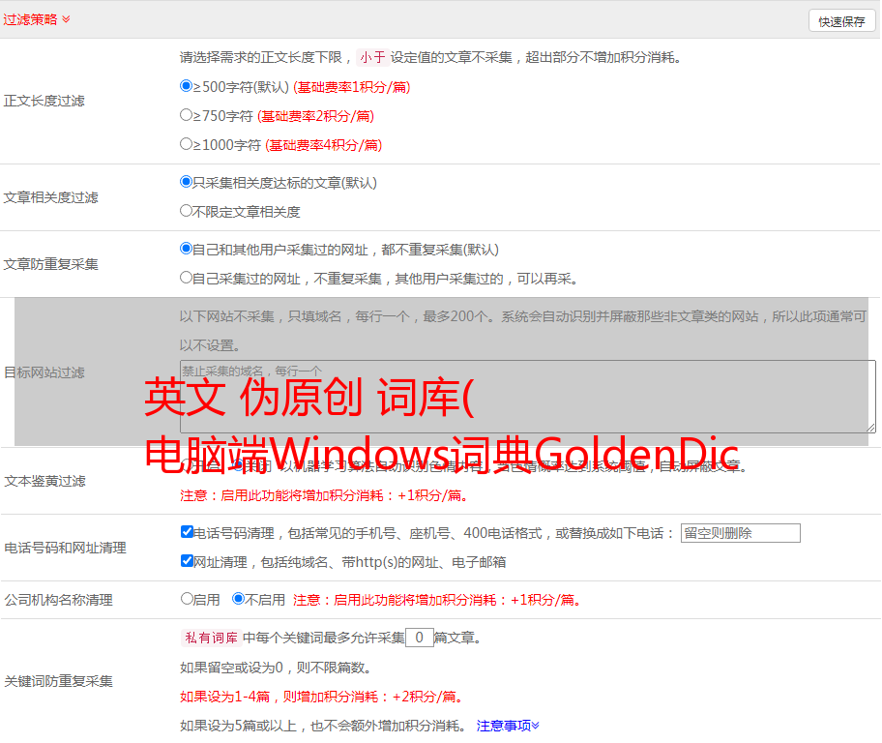This screenshot has height=743, width=882.
Task: Toggle the 电话号码清理 checkbox
Action: (187, 532)
